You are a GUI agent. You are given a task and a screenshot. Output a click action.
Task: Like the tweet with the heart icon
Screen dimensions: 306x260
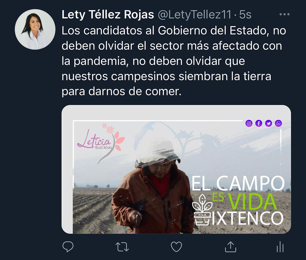(176, 247)
